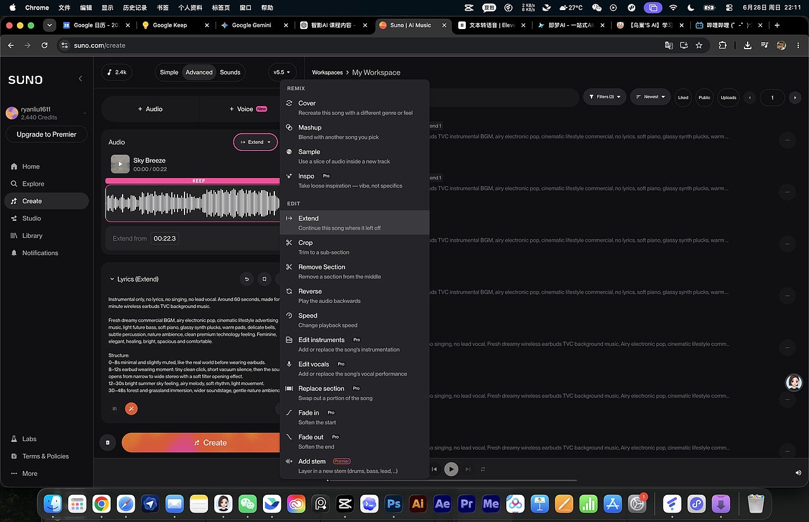Go to Studio in the sidebar
The width and height of the screenshot is (809, 522).
[x=47, y=218]
